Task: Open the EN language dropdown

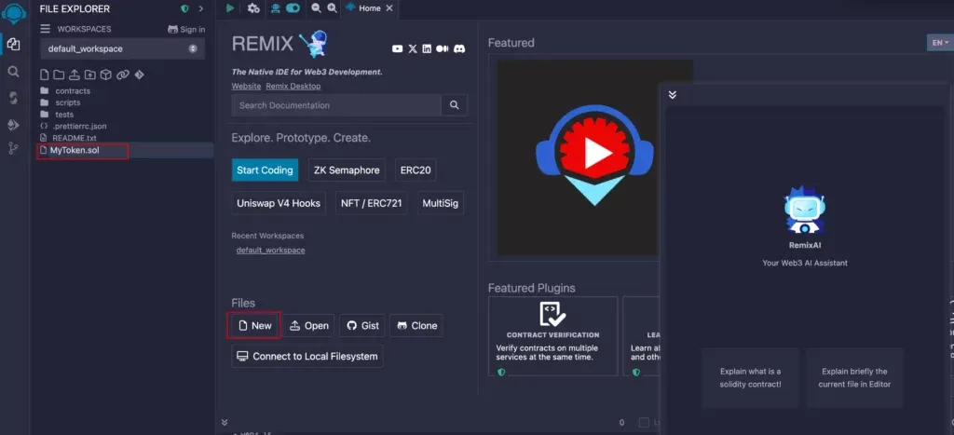Action: (939, 43)
